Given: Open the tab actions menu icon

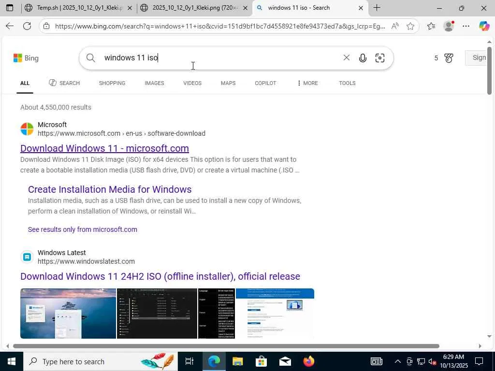Looking at the screenshot, I should (x=10, y=8).
